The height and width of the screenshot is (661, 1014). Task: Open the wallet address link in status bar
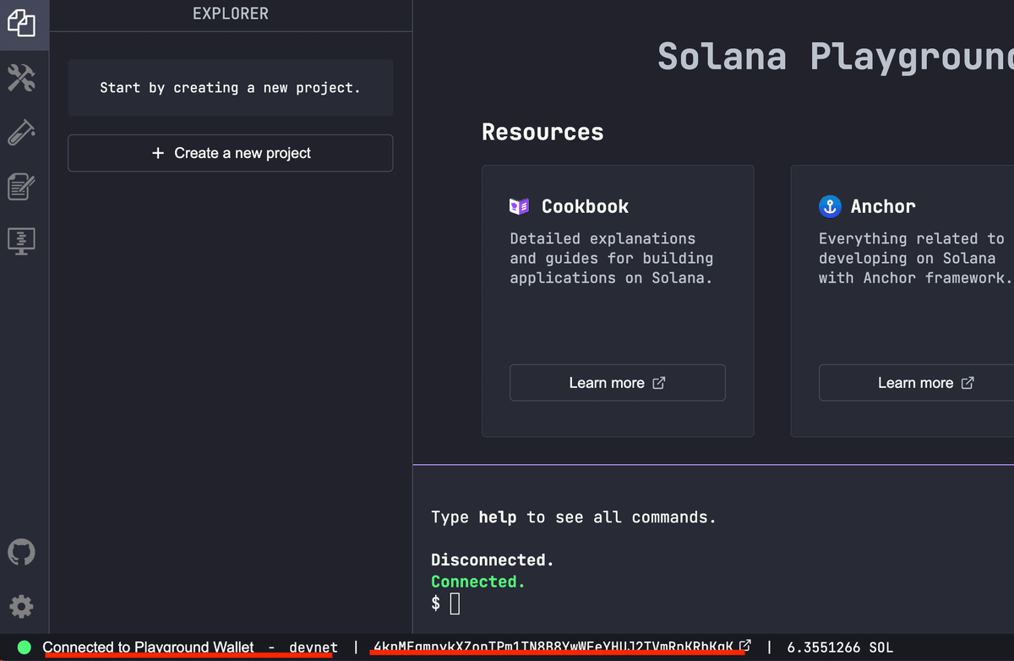[x=553, y=647]
